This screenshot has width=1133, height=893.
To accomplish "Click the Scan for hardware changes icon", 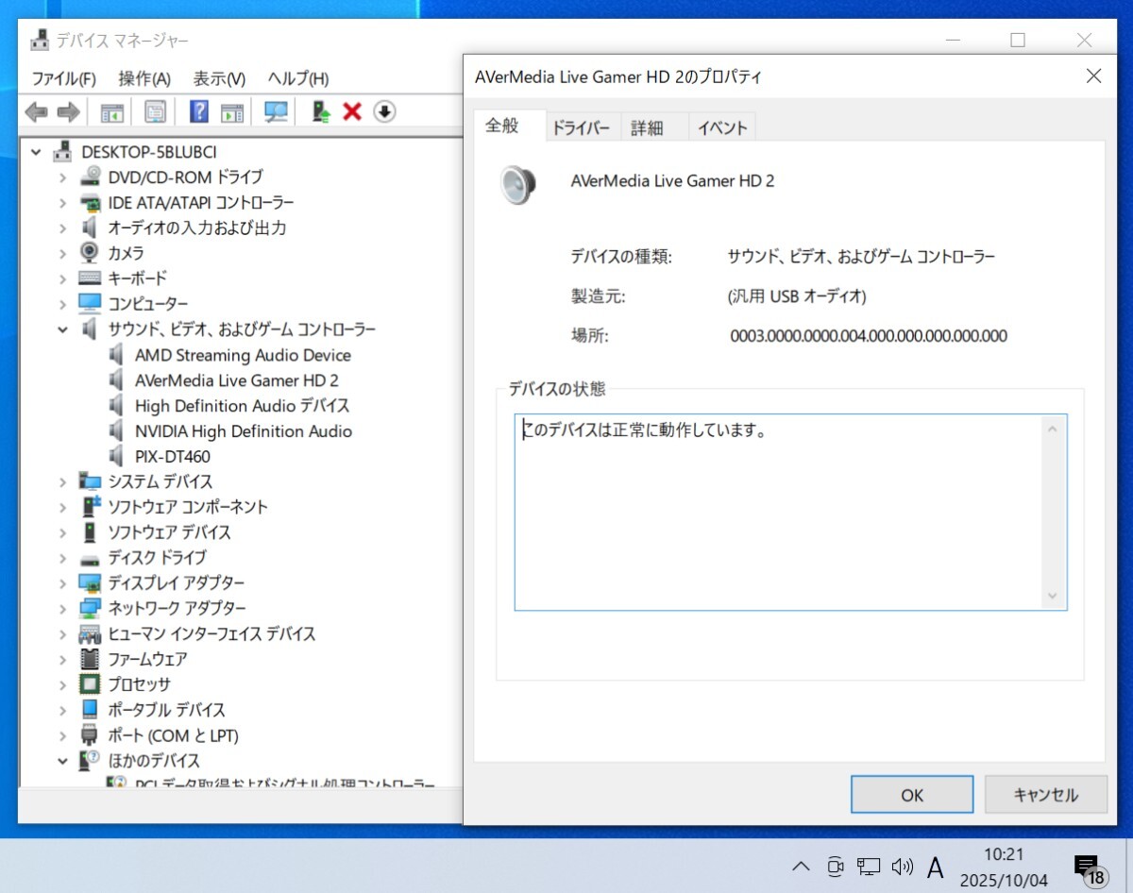I will (277, 111).
